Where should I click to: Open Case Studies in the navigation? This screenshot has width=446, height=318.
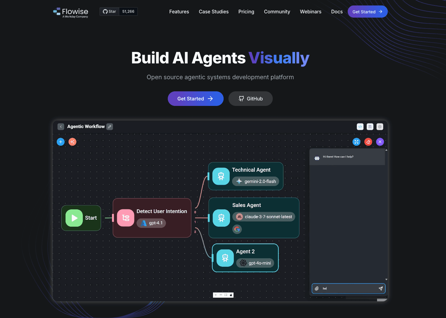[214, 12]
